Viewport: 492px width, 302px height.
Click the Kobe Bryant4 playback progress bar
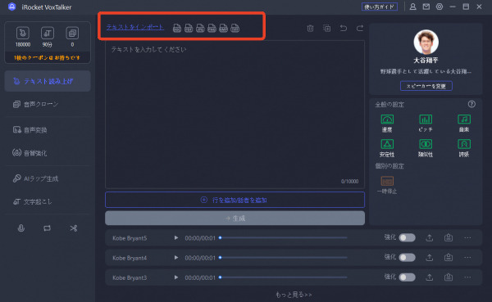pyautogui.click(x=284, y=258)
